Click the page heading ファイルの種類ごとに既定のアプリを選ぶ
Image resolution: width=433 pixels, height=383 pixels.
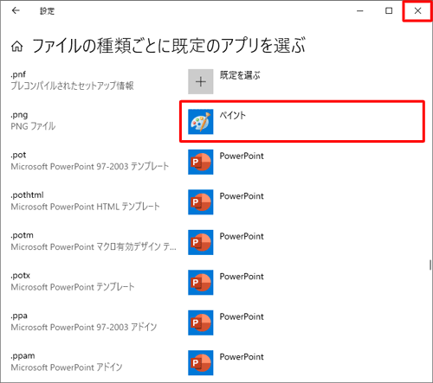pyautogui.click(x=169, y=46)
